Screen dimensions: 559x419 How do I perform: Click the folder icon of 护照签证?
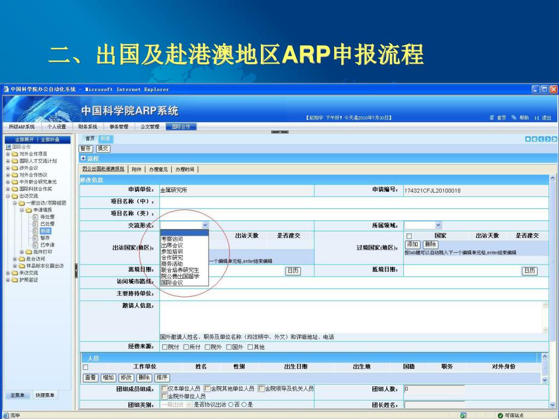[15, 280]
